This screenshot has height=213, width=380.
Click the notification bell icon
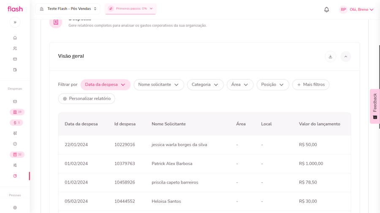326,10
